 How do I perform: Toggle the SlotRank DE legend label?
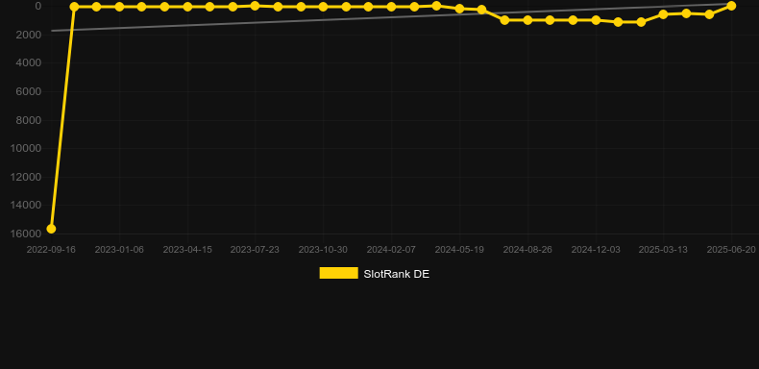pos(396,274)
